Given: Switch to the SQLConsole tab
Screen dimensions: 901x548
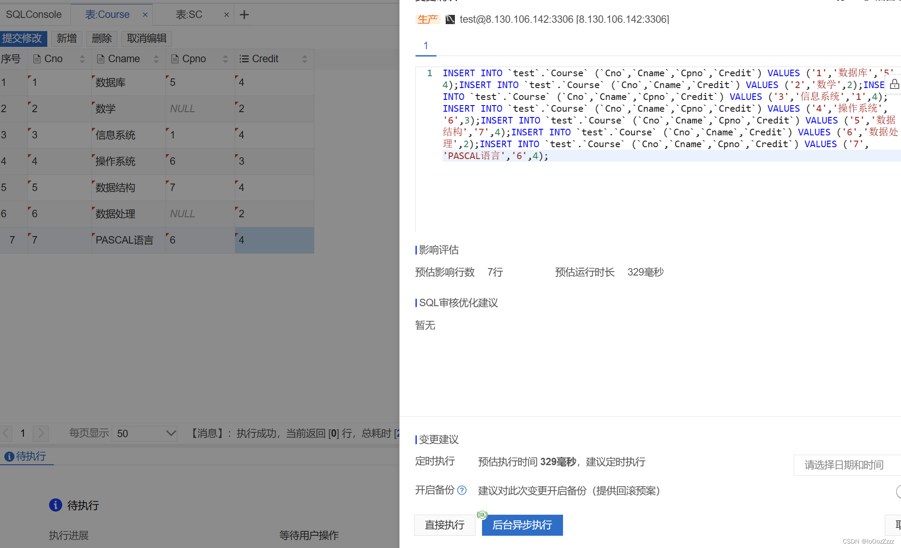Looking at the screenshot, I should 34,15.
